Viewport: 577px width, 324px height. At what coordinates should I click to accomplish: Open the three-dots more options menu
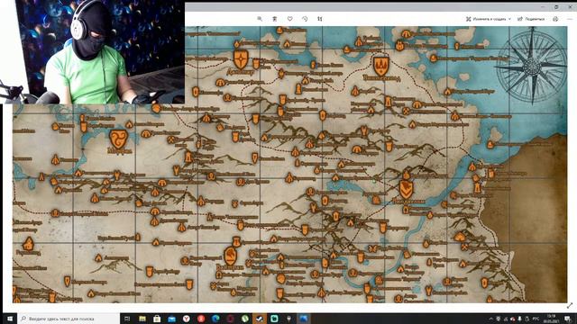coord(571,19)
